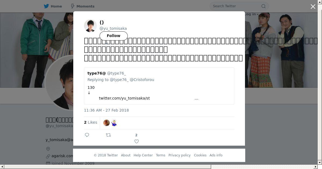Close the tweet overlay with the X

(313, 6)
